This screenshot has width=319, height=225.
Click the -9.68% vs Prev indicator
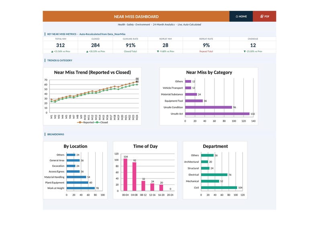[x=166, y=52]
